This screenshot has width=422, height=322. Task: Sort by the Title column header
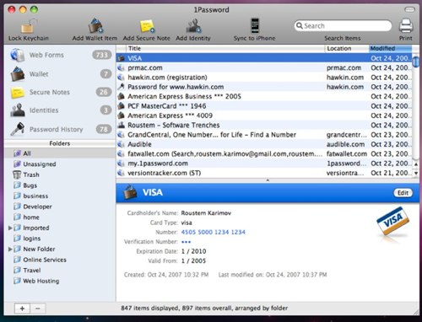[225, 48]
